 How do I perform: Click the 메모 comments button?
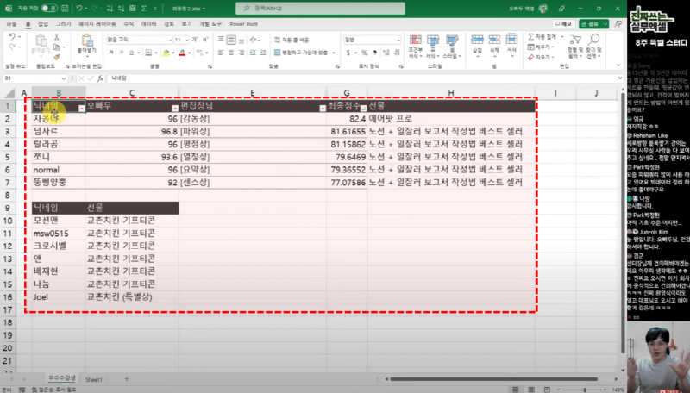point(563,24)
